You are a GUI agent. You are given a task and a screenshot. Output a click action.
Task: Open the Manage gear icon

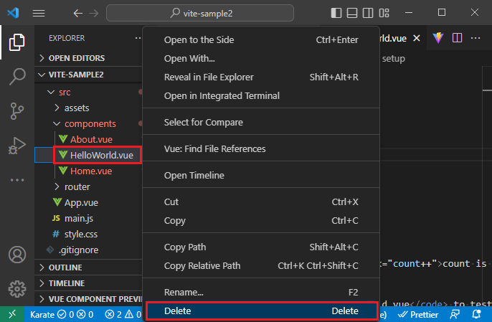point(16,289)
